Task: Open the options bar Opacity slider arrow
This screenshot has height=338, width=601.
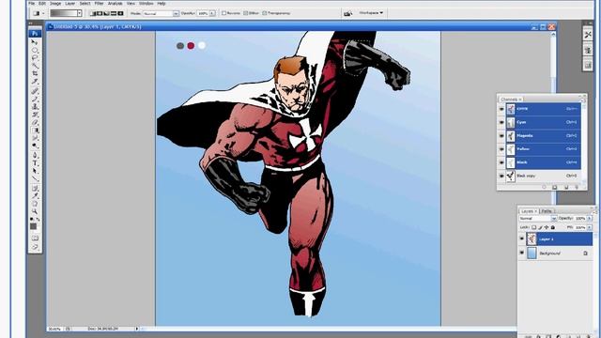Action: pyautogui.click(x=212, y=13)
